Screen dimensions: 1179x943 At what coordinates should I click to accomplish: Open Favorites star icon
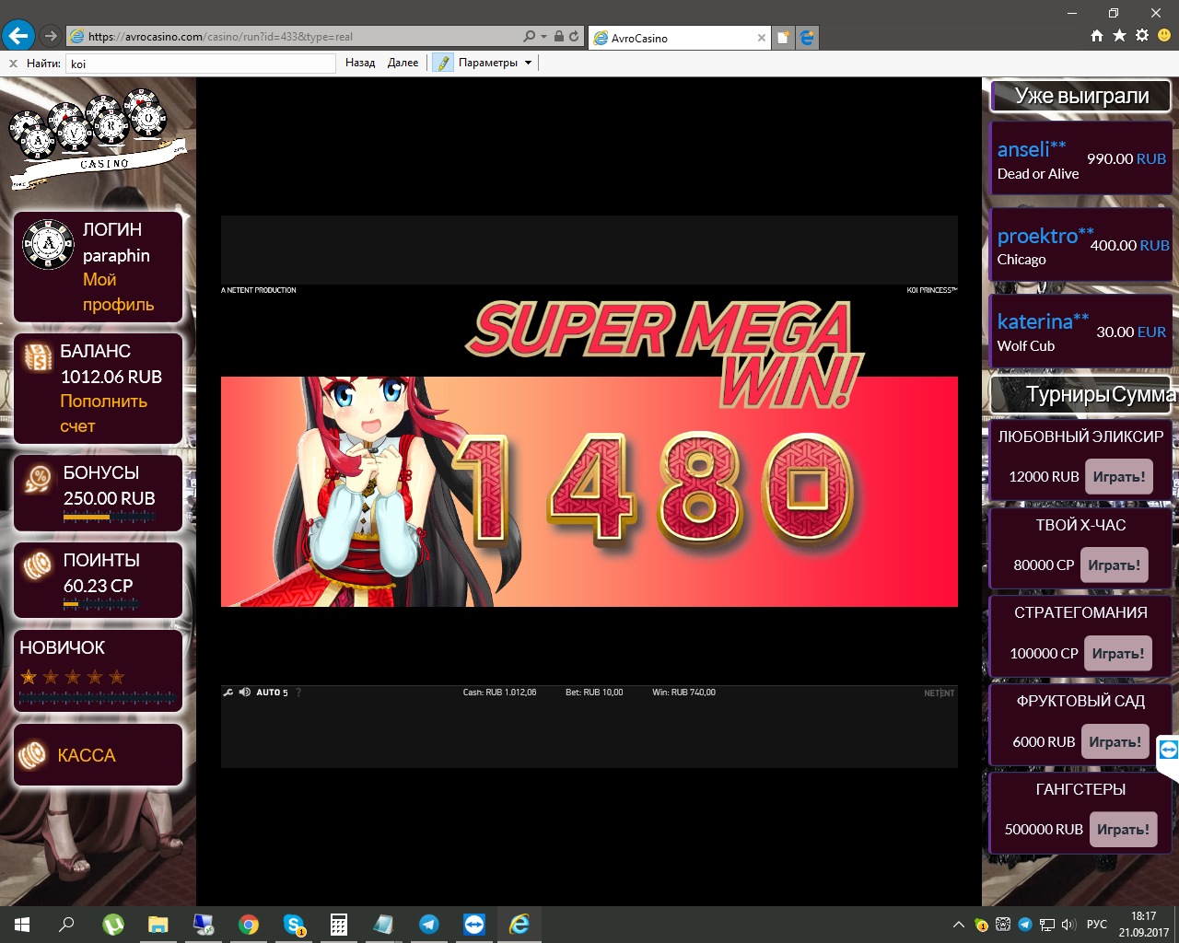tap(1119, 35)
